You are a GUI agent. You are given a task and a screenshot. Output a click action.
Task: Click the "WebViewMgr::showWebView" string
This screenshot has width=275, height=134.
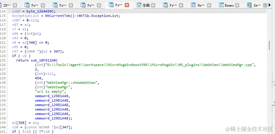tap(72, 83)
